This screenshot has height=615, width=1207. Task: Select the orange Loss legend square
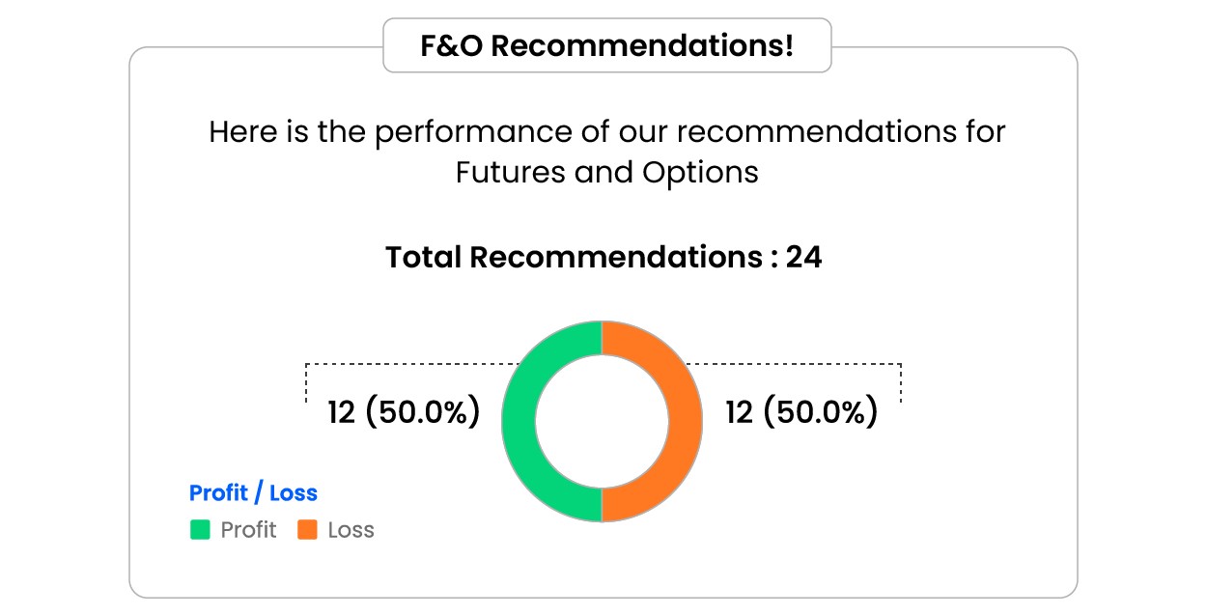tap(307, 530)
